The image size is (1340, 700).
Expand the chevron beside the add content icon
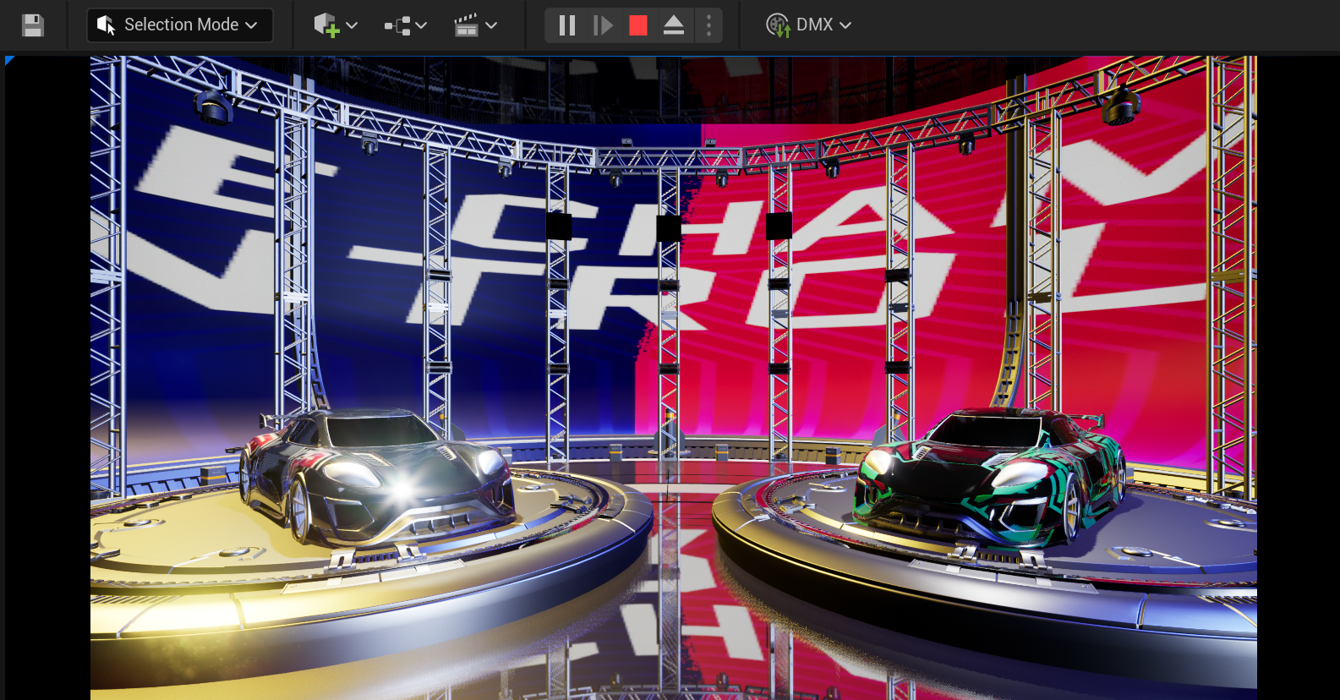coord(352,25)
